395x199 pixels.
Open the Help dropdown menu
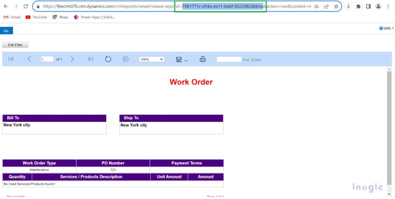coord(387,28)
